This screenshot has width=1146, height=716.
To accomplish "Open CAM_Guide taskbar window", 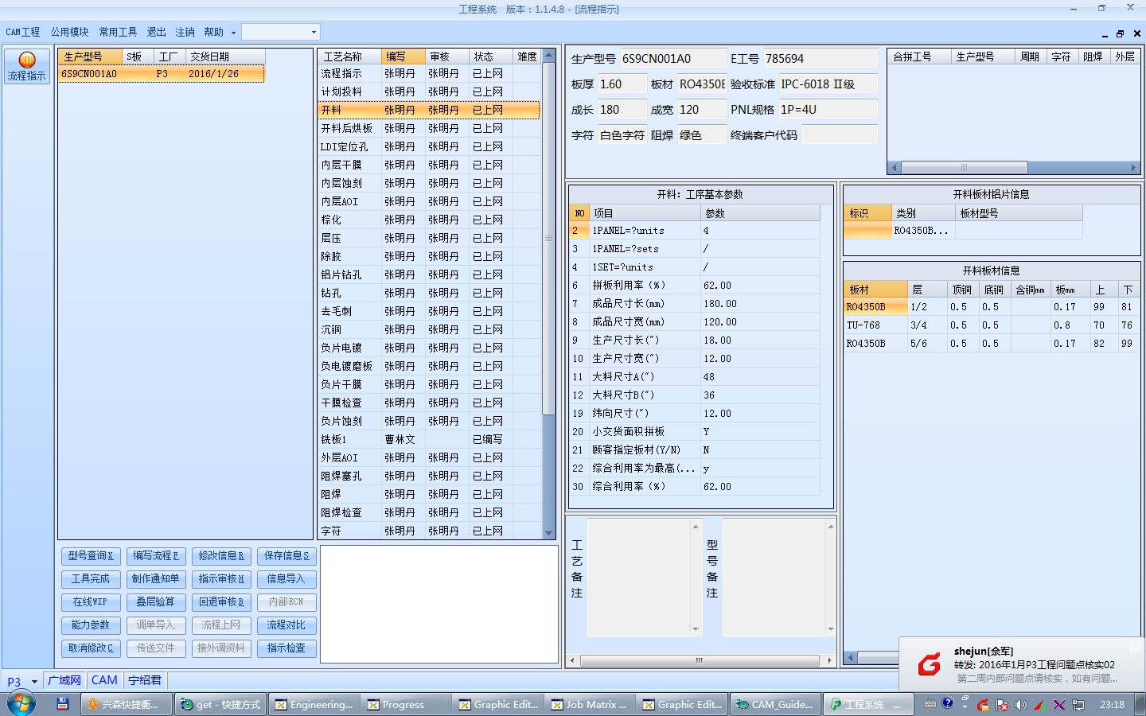I will pos(775,704).
